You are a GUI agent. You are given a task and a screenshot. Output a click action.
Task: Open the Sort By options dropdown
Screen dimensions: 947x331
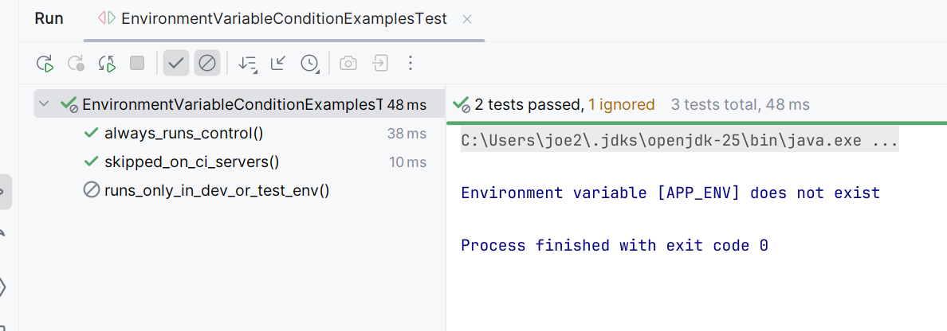(248, 63)
